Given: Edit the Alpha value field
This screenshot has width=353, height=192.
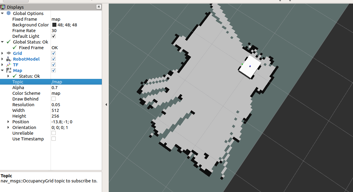Looking at the screenshot, I should tap(75, 88).
